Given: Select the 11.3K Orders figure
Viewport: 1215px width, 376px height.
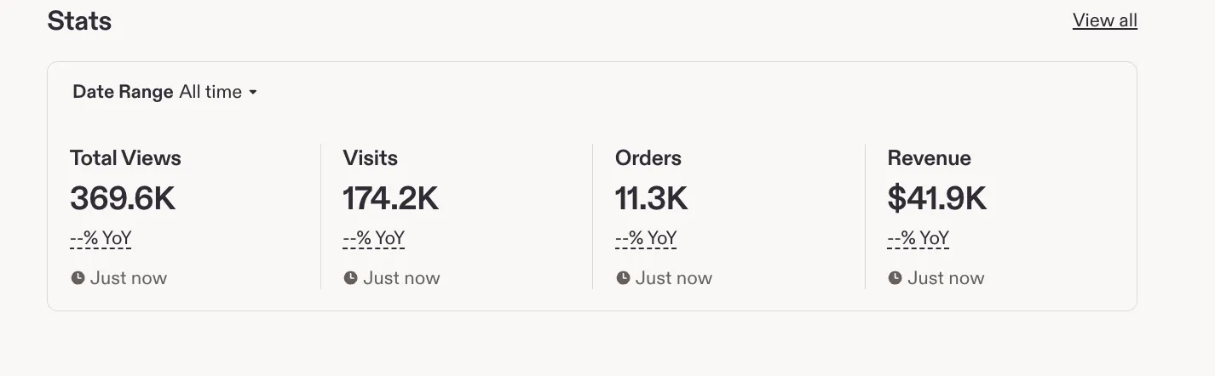Looking at the screenshot, I should point(651,198).
